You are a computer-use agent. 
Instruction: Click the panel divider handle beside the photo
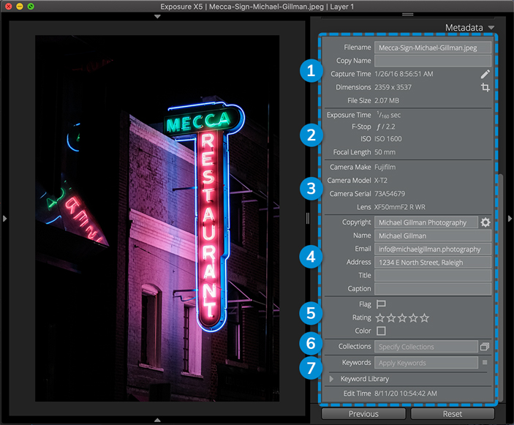coord(308,219)
